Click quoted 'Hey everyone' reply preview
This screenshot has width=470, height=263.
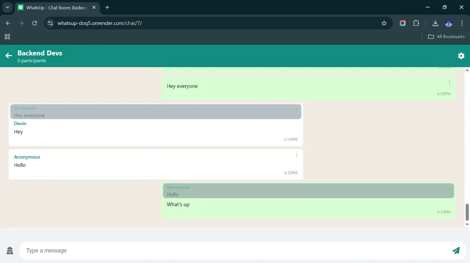(155, 112)
